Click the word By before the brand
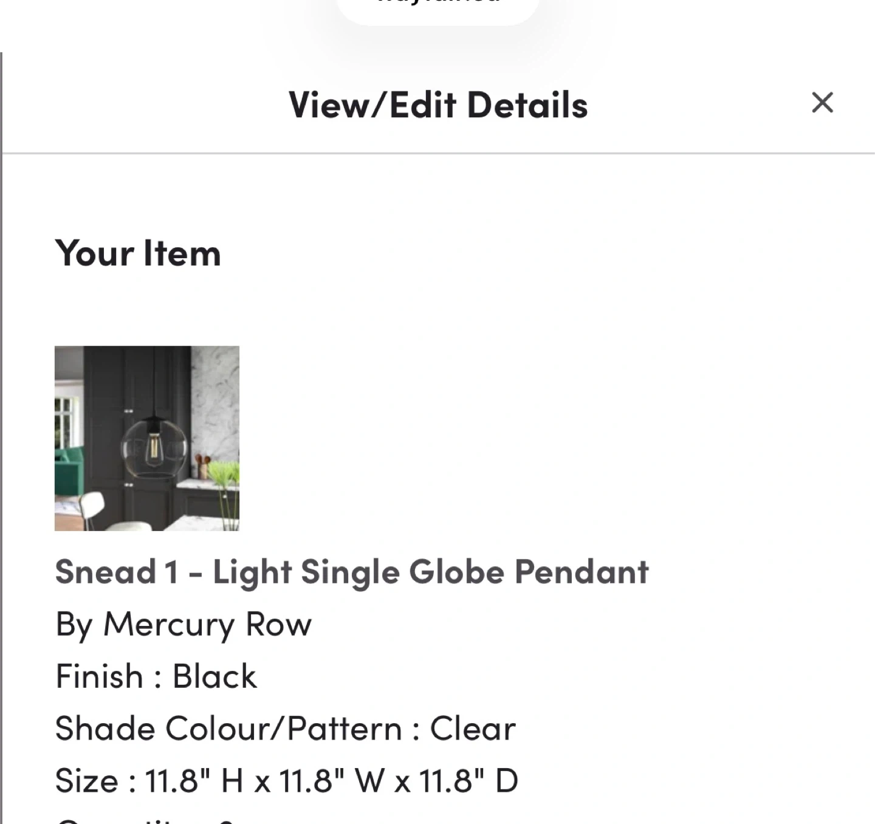 coord(74,624)
